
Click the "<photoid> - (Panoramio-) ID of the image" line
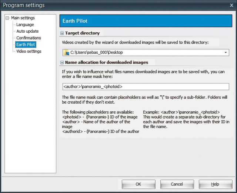[x=100, y=117]
